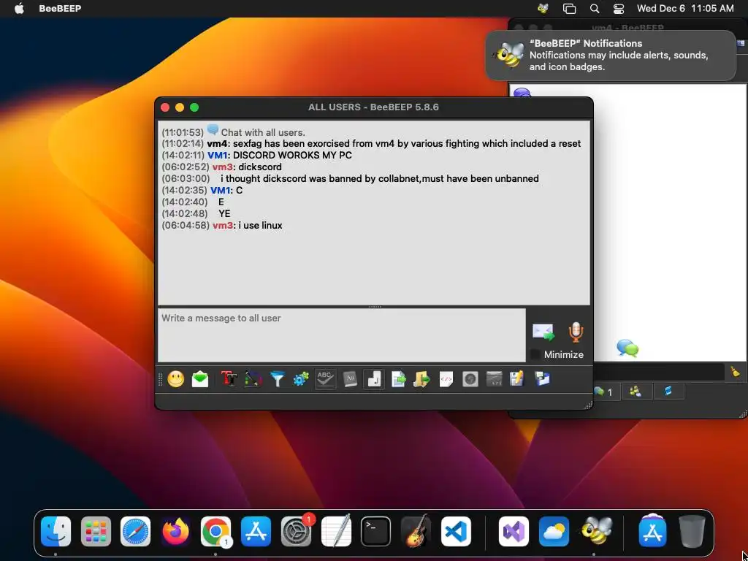
Task: Open the chat font selector (red T icon)
Action: click(229, 379)
